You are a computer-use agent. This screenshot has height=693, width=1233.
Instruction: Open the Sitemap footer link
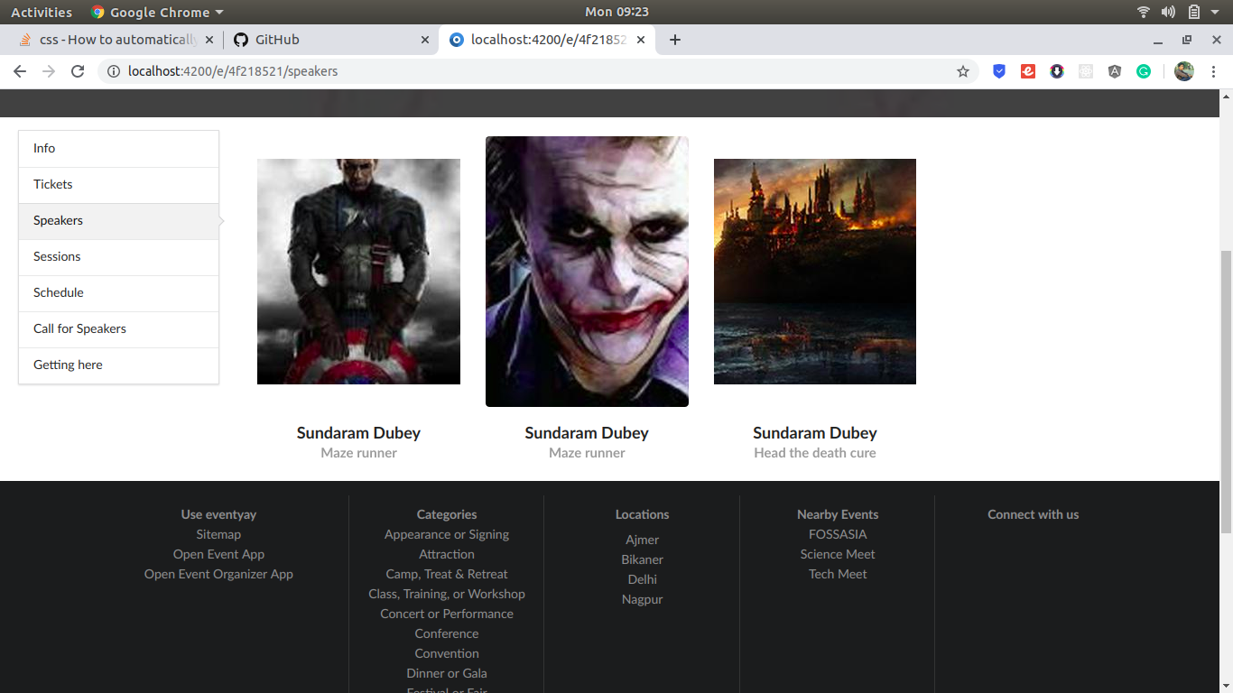(218, 534)
